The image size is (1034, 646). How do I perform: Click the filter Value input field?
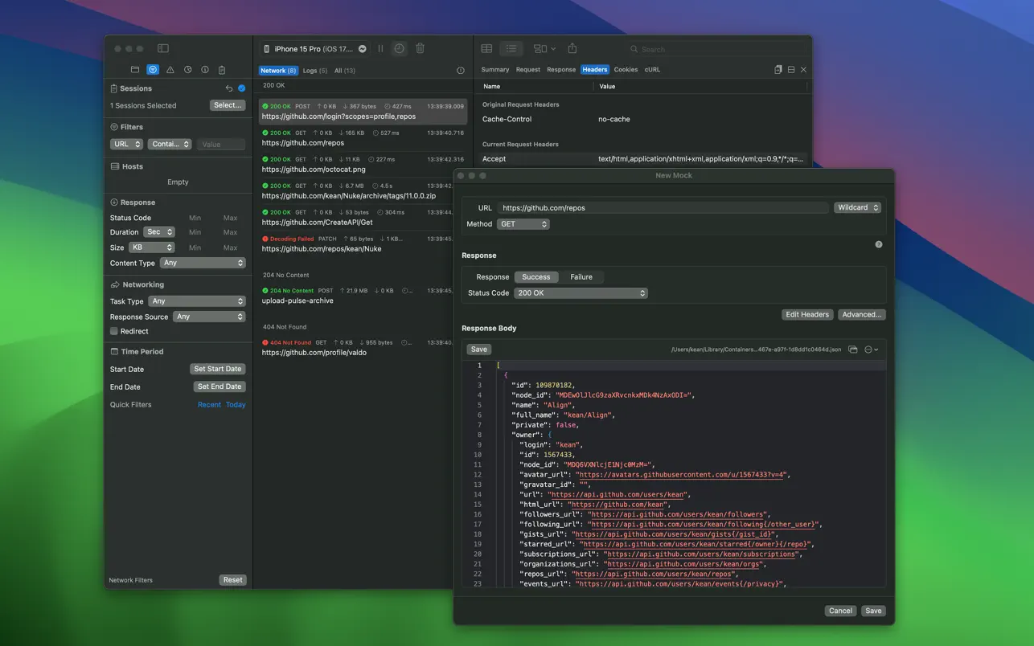[221, 145]
